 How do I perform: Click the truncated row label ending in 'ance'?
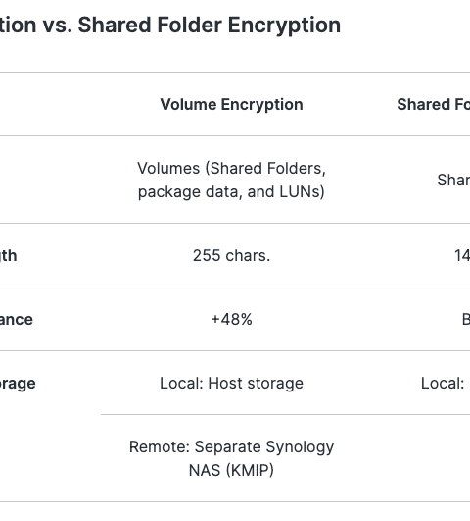(x=17, y=320)
